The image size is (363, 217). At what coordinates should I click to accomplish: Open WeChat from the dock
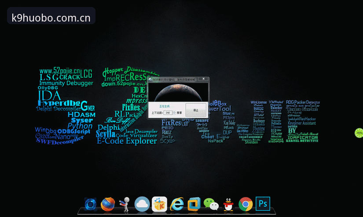211,204
